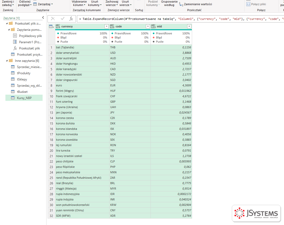Open Usuń kolumny menu
The width and height of the screenshot is (284, 225).
pos(94,3)
